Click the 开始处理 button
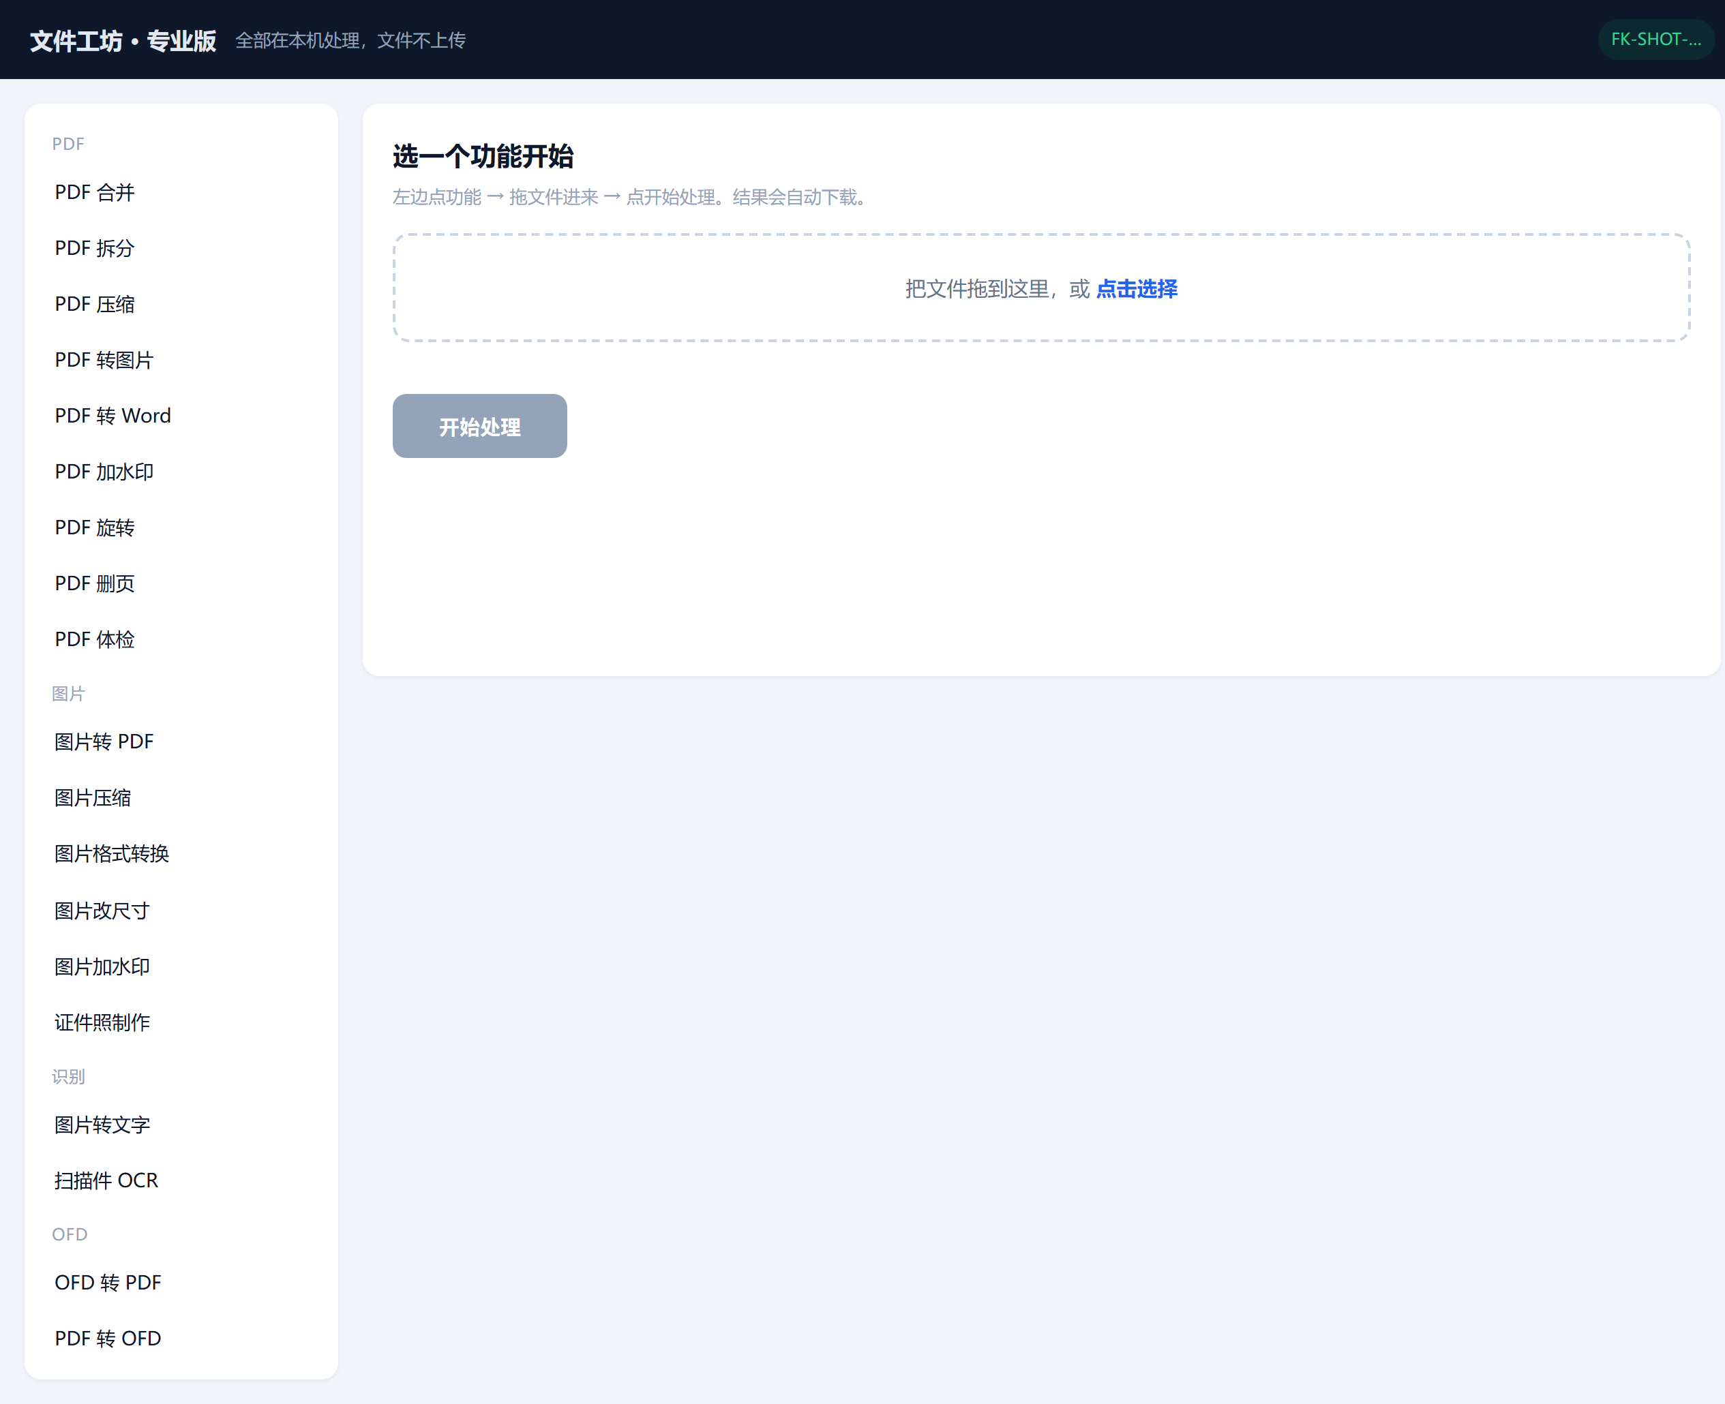Viewport: 1725px width, 1404px height. coord(480,426)
